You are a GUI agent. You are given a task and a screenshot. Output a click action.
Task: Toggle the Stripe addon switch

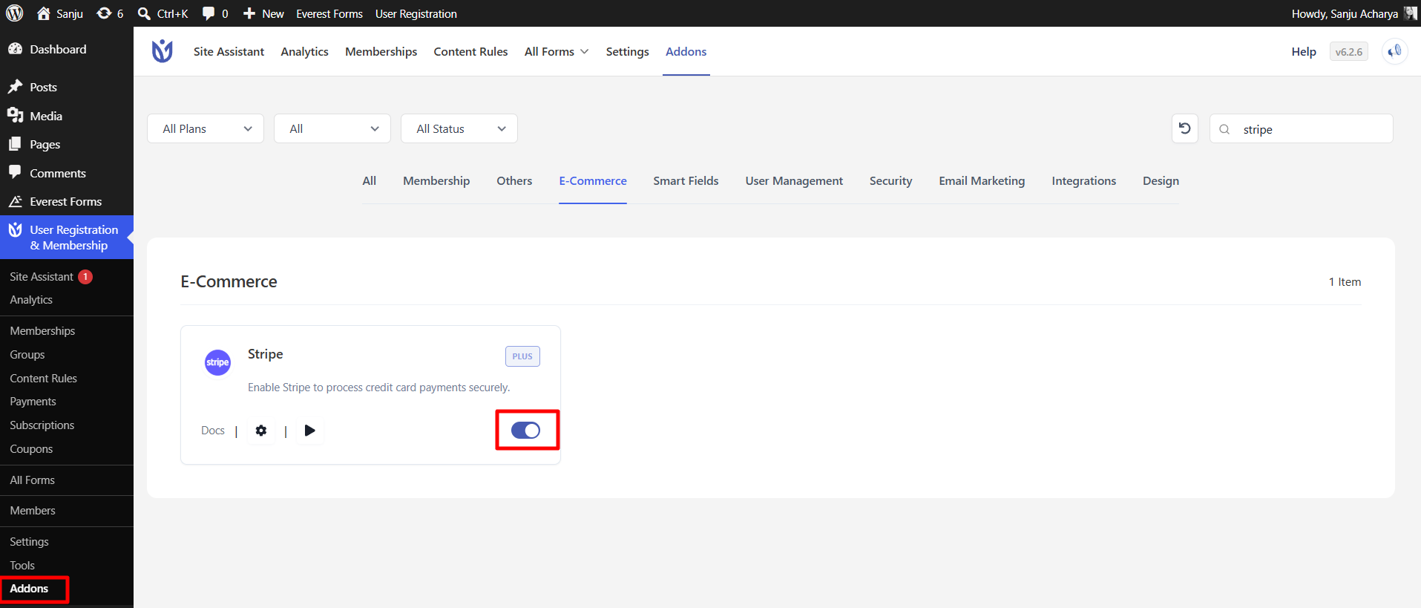point(525,431)
